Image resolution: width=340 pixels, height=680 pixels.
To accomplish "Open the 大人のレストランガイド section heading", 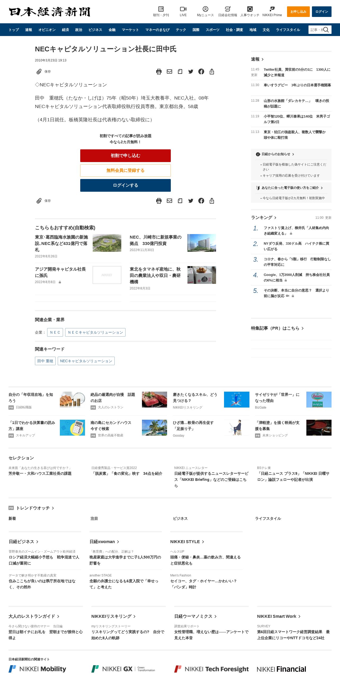I will pyautogui.click(x=34, y=616).
